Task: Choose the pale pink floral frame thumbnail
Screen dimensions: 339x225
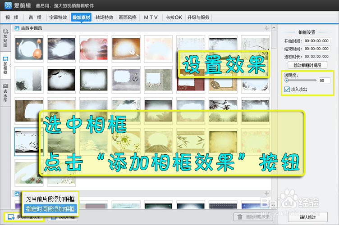Action: point(158,49)
